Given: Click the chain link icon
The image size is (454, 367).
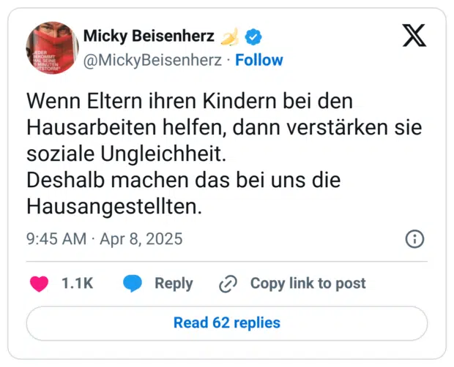Looking at the screenshot, I should [x=228, y=284].
